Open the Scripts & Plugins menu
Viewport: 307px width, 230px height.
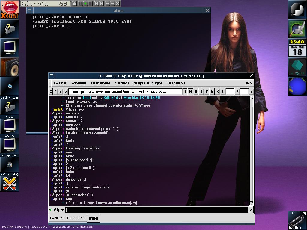[x=148, y=83]
